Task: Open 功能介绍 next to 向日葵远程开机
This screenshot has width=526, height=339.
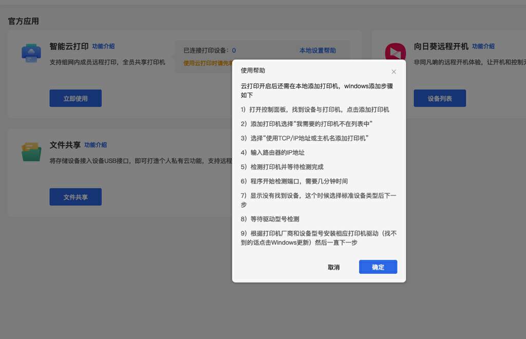Action: [483, 46]
